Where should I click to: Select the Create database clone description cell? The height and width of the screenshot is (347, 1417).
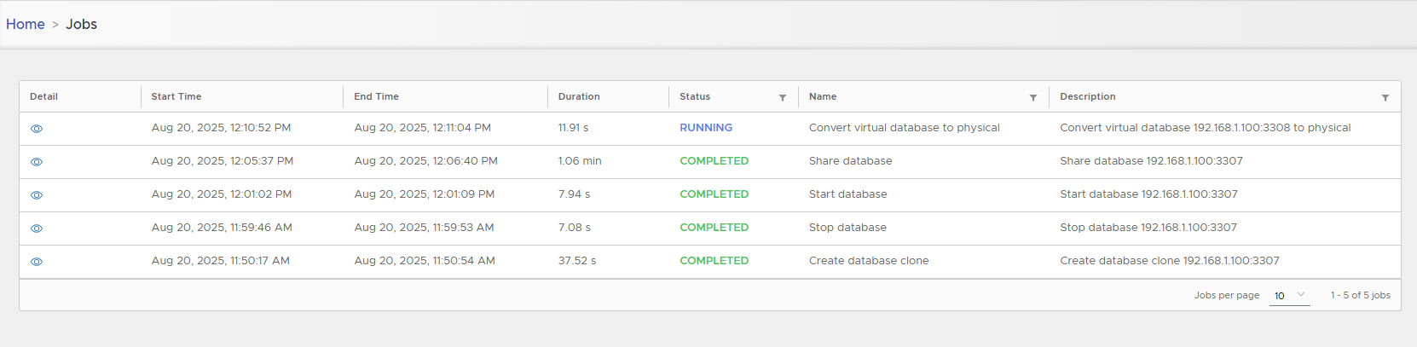click(1169, 261)
